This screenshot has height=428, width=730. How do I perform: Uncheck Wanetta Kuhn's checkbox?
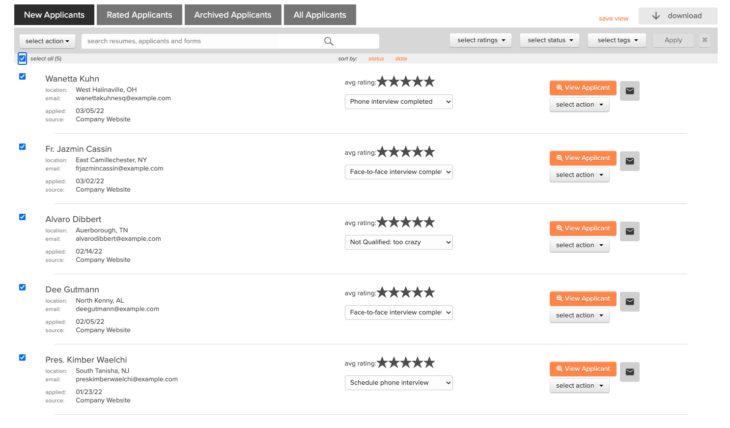coord(22,76)
